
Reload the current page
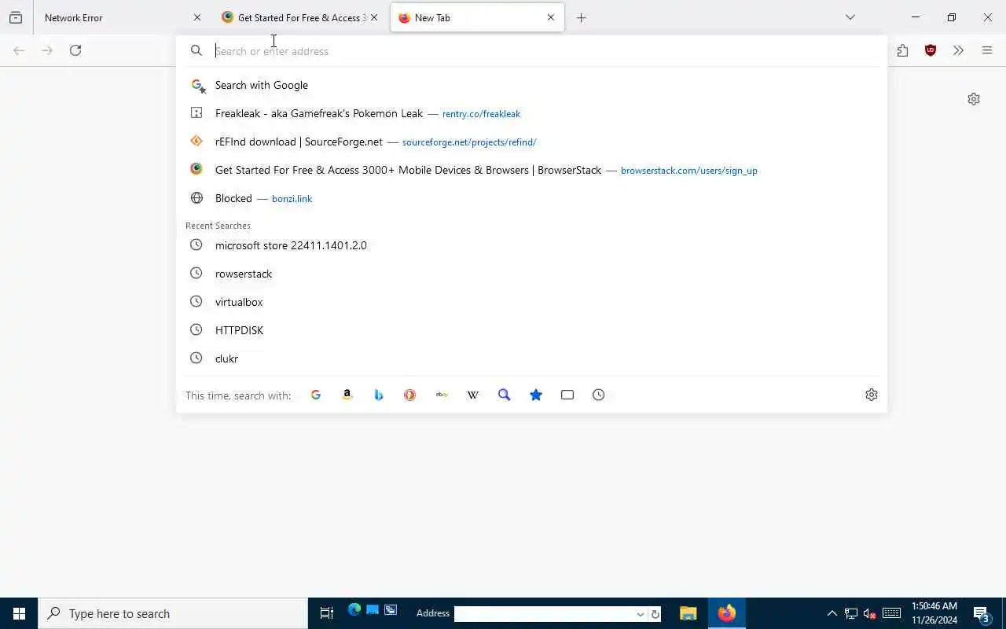[75, 50]
